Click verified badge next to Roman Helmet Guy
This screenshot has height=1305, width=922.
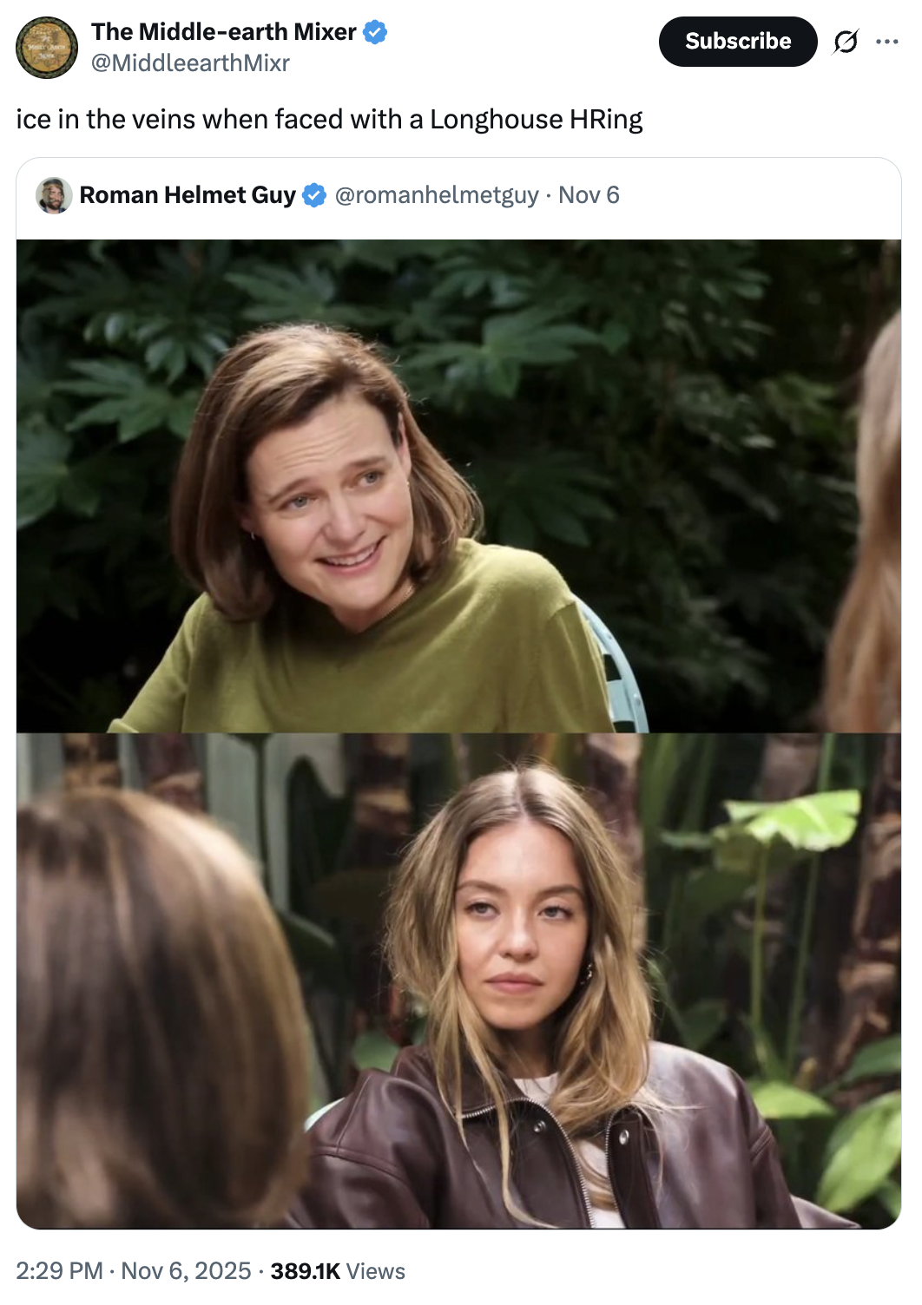[314, 195]
